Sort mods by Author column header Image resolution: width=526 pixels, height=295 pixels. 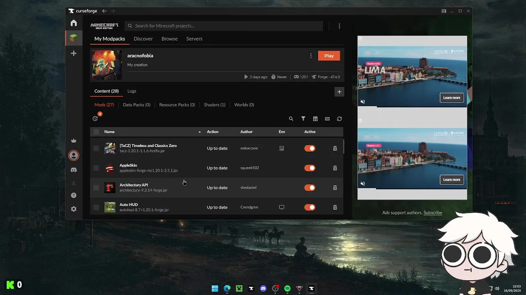[x=247, y=132]
